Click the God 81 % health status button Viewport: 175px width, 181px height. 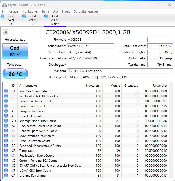(x=15, y=51)
